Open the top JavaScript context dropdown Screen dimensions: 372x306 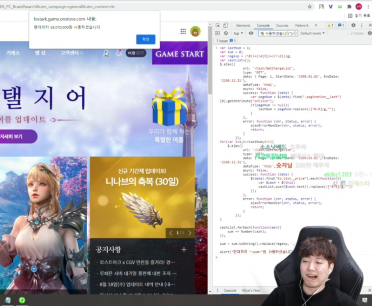pyautogui.click(x=238, y=33)
